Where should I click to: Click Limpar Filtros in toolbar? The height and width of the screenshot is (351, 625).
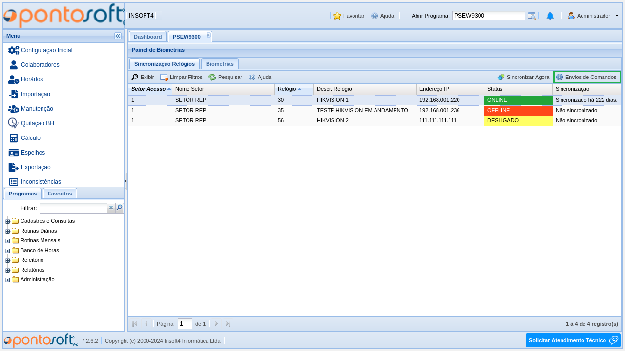click(181, 77)
